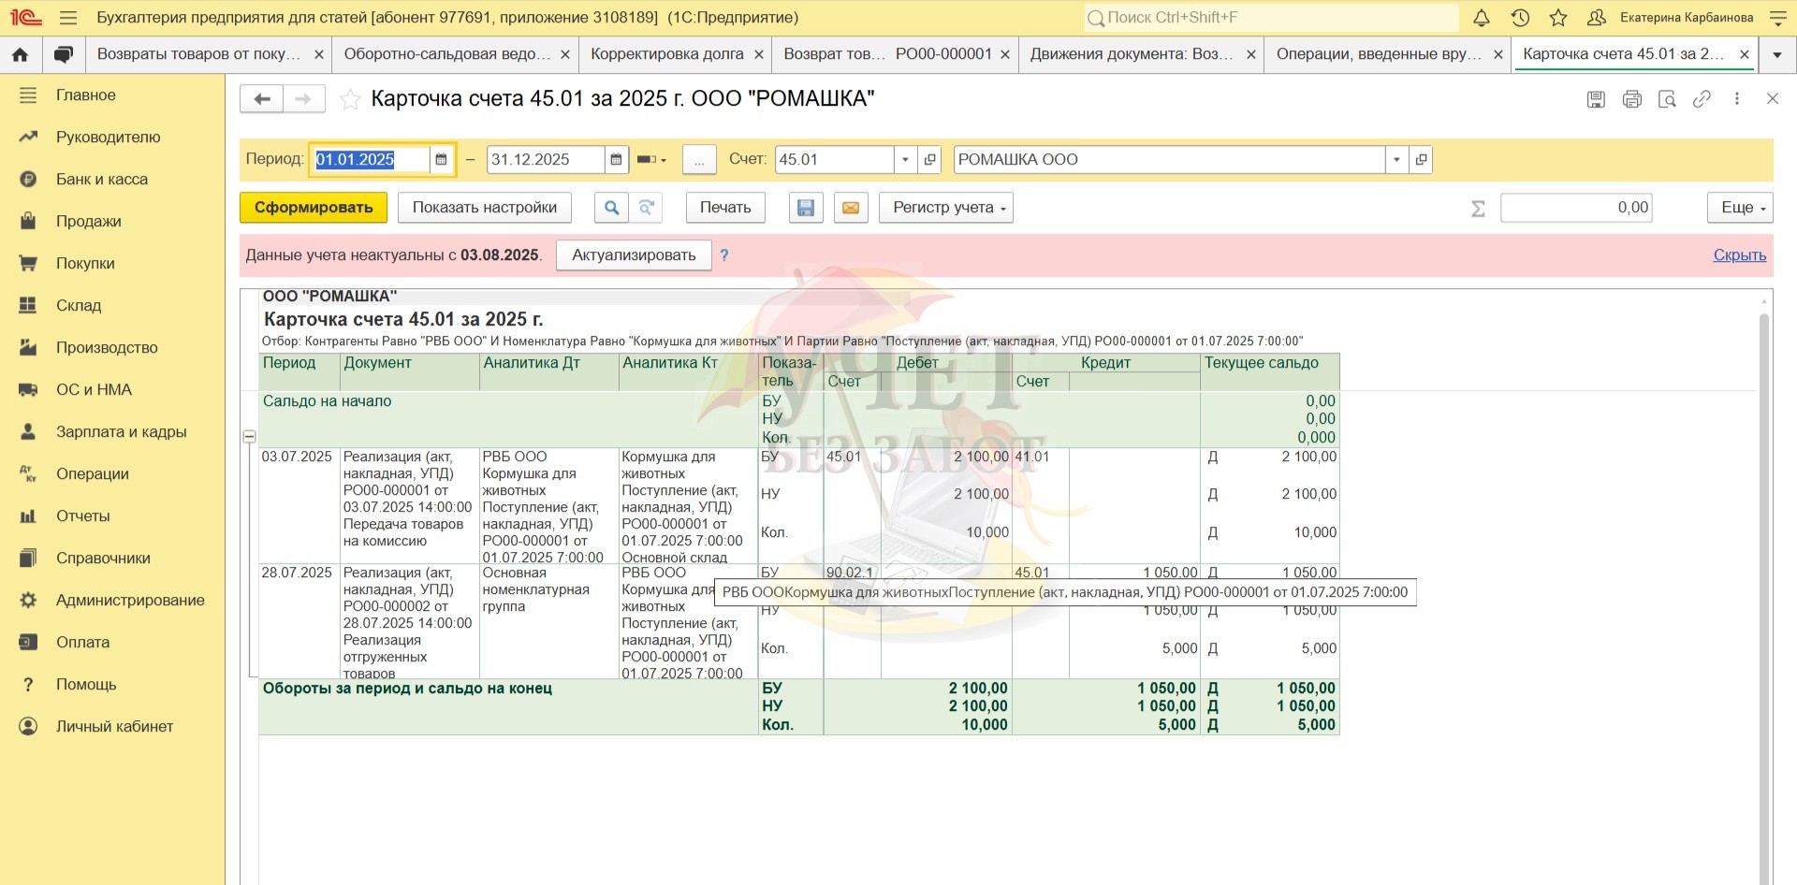Open the organization РОМАШКА ООО dropdown
1797x885 pixels.
point(1396,160)
